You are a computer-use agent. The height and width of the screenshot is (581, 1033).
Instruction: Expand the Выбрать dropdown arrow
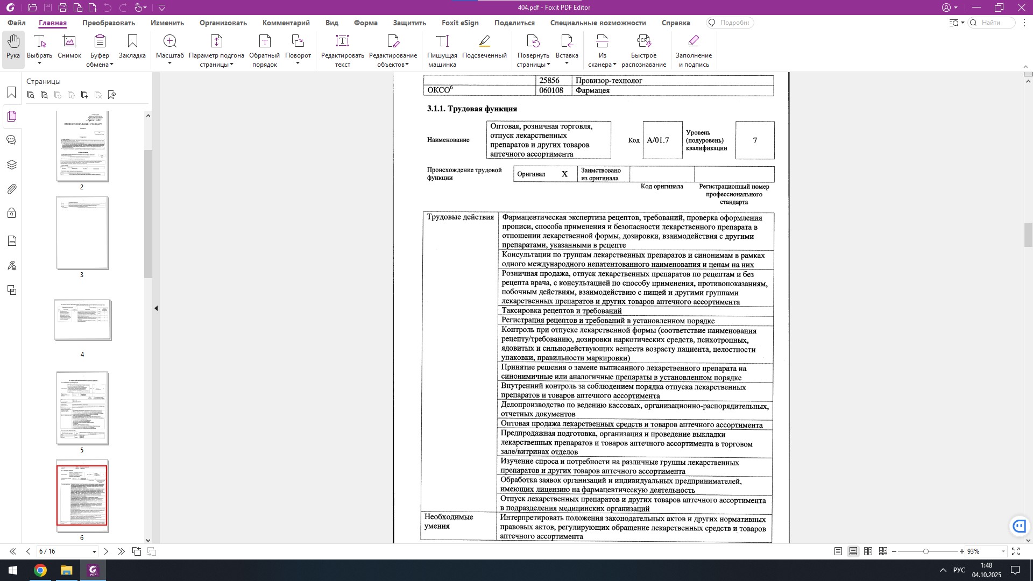(x=39, y=63)
